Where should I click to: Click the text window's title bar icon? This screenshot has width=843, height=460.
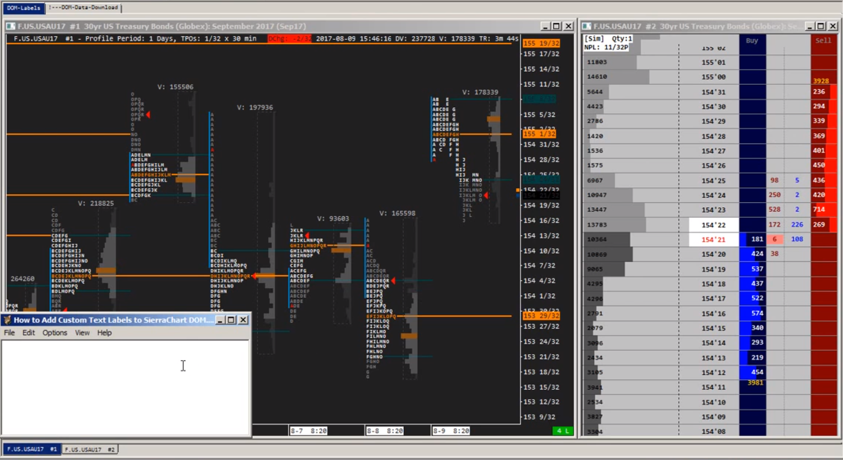coord(7,320)
